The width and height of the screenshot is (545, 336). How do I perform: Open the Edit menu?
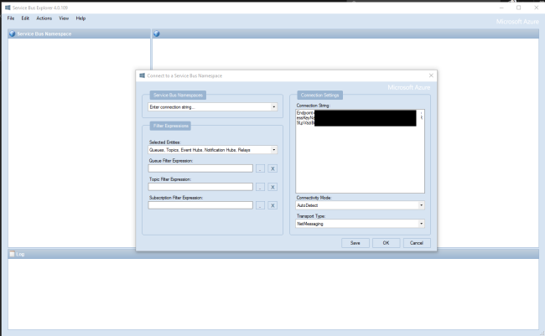(25, 18)
